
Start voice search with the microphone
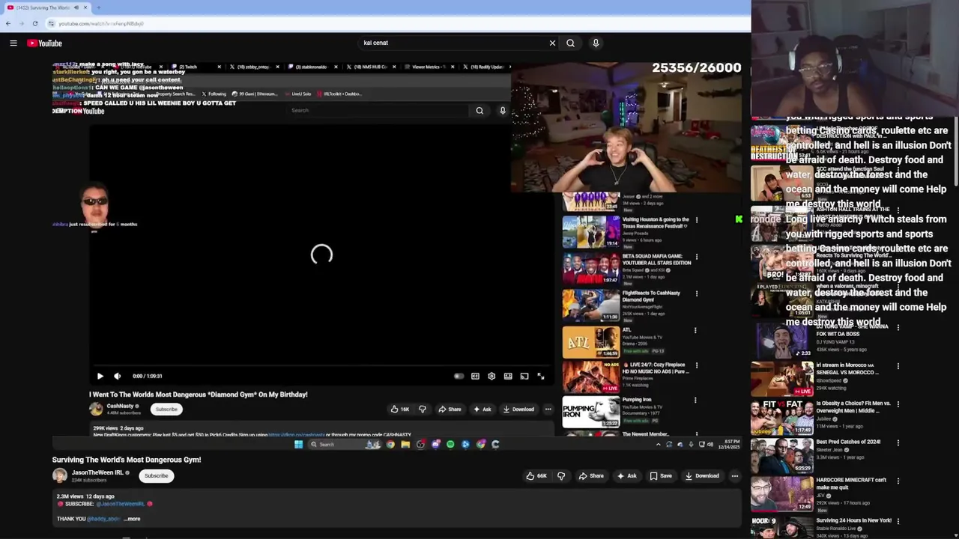596,43
